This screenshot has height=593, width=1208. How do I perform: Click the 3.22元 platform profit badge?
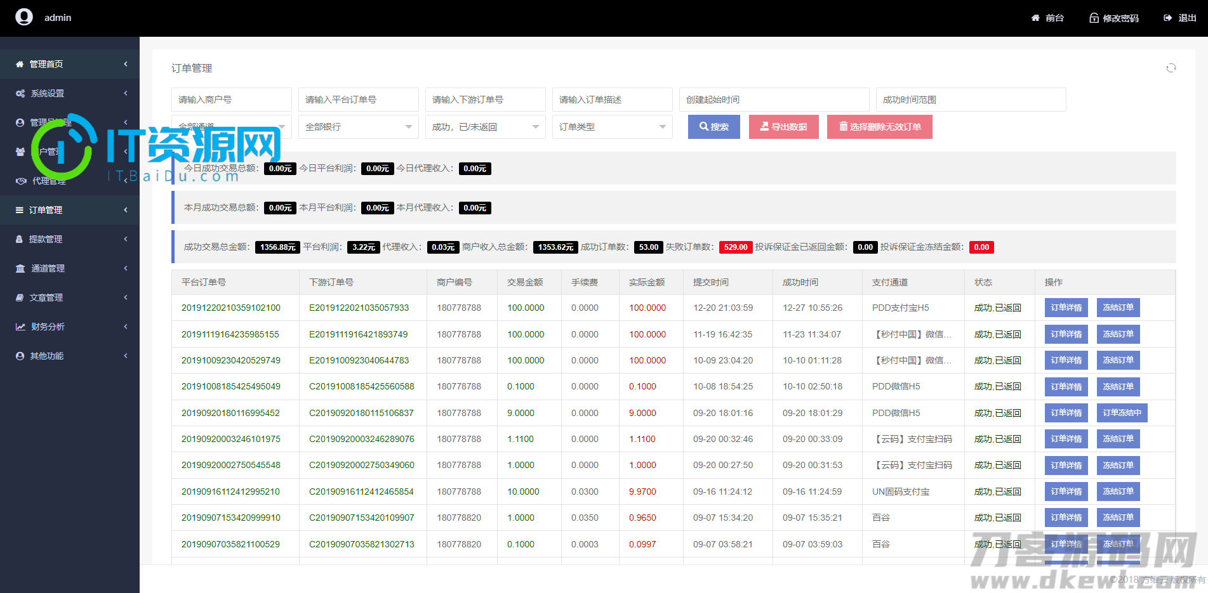point(364,247)
